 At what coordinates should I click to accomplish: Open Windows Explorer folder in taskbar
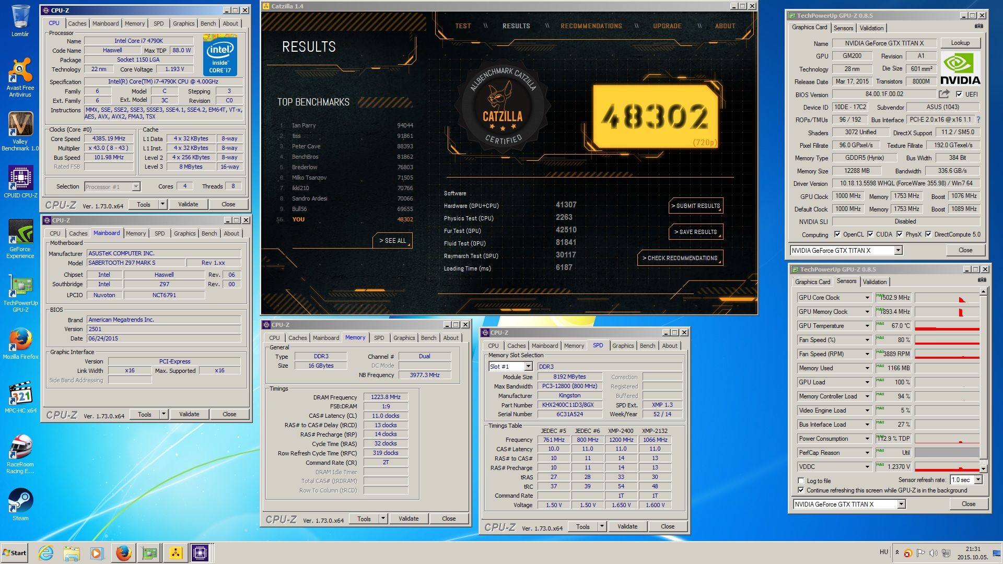point(72,553)
